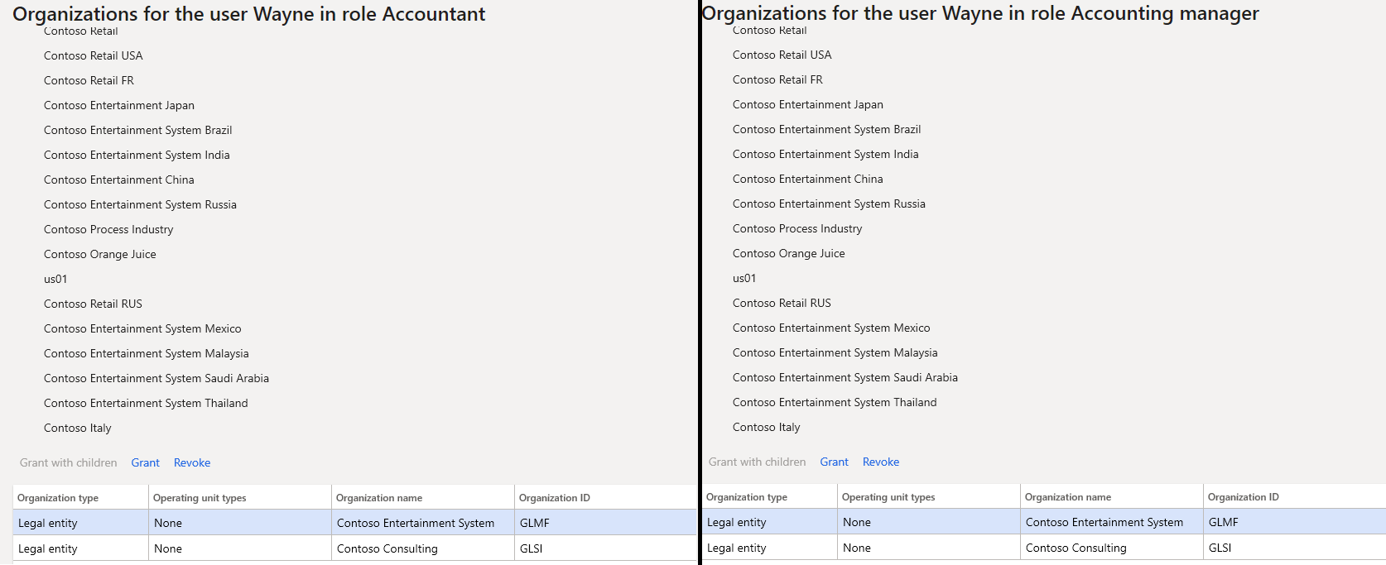1386x565 pixels.
Task: Sort by Organization name in Accountant grid
Action: pyautogui.click(x=379, y=498)
